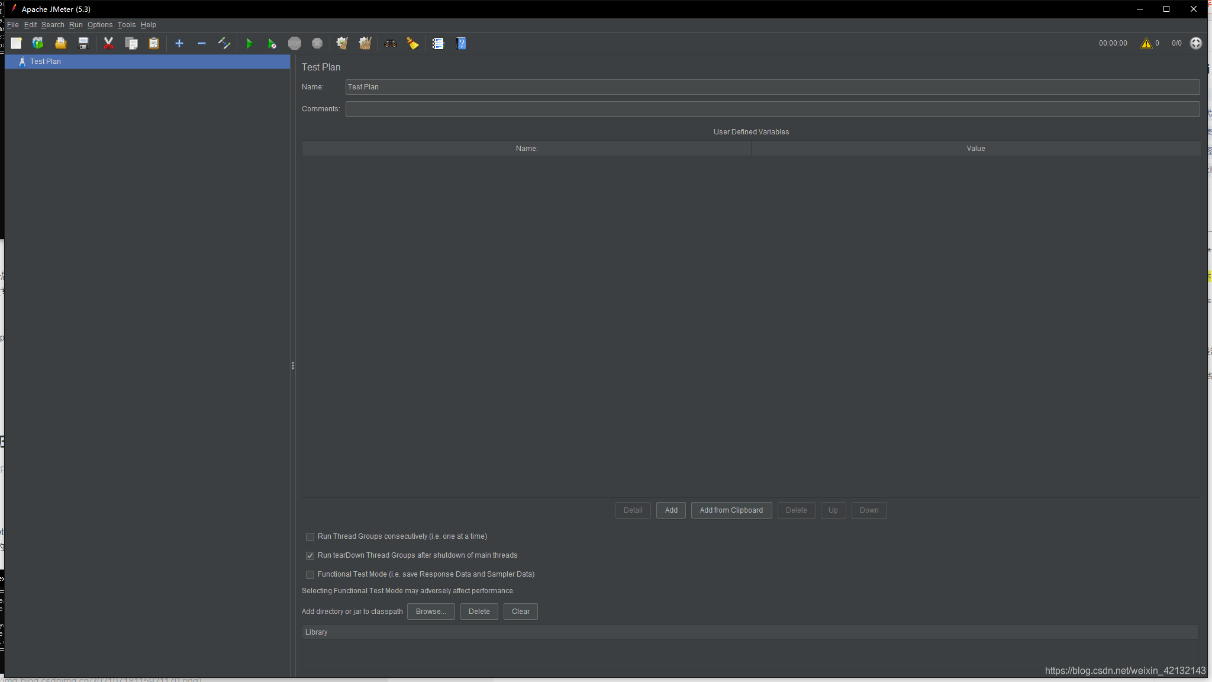Image resolution: width=1212 pixels, height=682 pixels.
Task: Click the Toggle enable/disable icon
Action: 224,43
